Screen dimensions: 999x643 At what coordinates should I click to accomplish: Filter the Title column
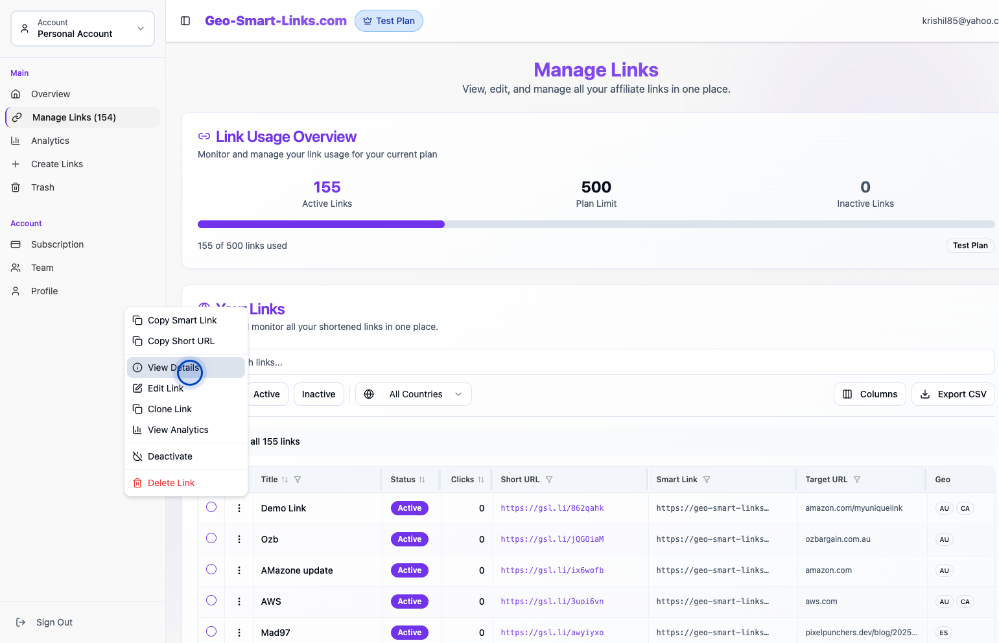click(x=298, y=480)
